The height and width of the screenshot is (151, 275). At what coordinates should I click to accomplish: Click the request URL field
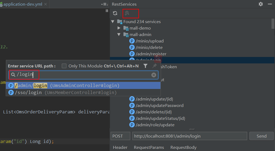coord(190,136)
